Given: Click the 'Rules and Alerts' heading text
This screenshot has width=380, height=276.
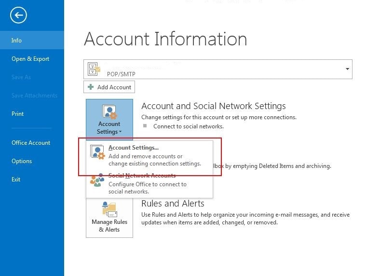Looking at the screenshot, I should [x=173, y=204].
